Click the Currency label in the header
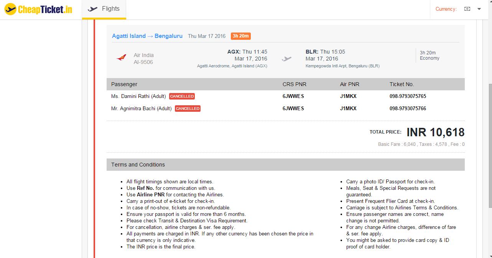 (446, 9)
